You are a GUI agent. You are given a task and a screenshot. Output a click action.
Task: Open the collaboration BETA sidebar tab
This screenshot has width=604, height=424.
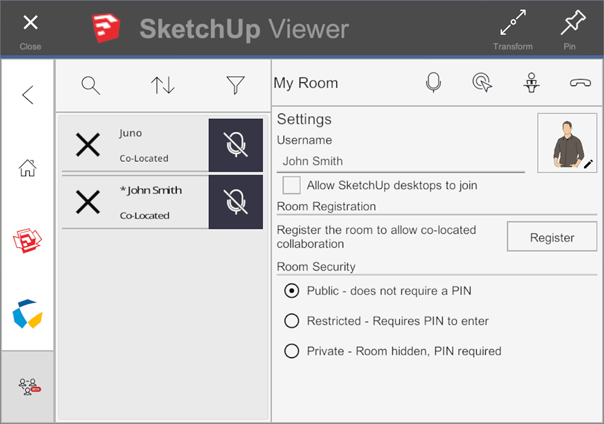pyautogui.click(x=28, y=387)
